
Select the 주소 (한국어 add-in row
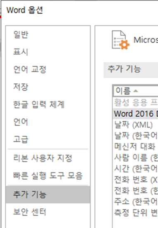point(136,201)
